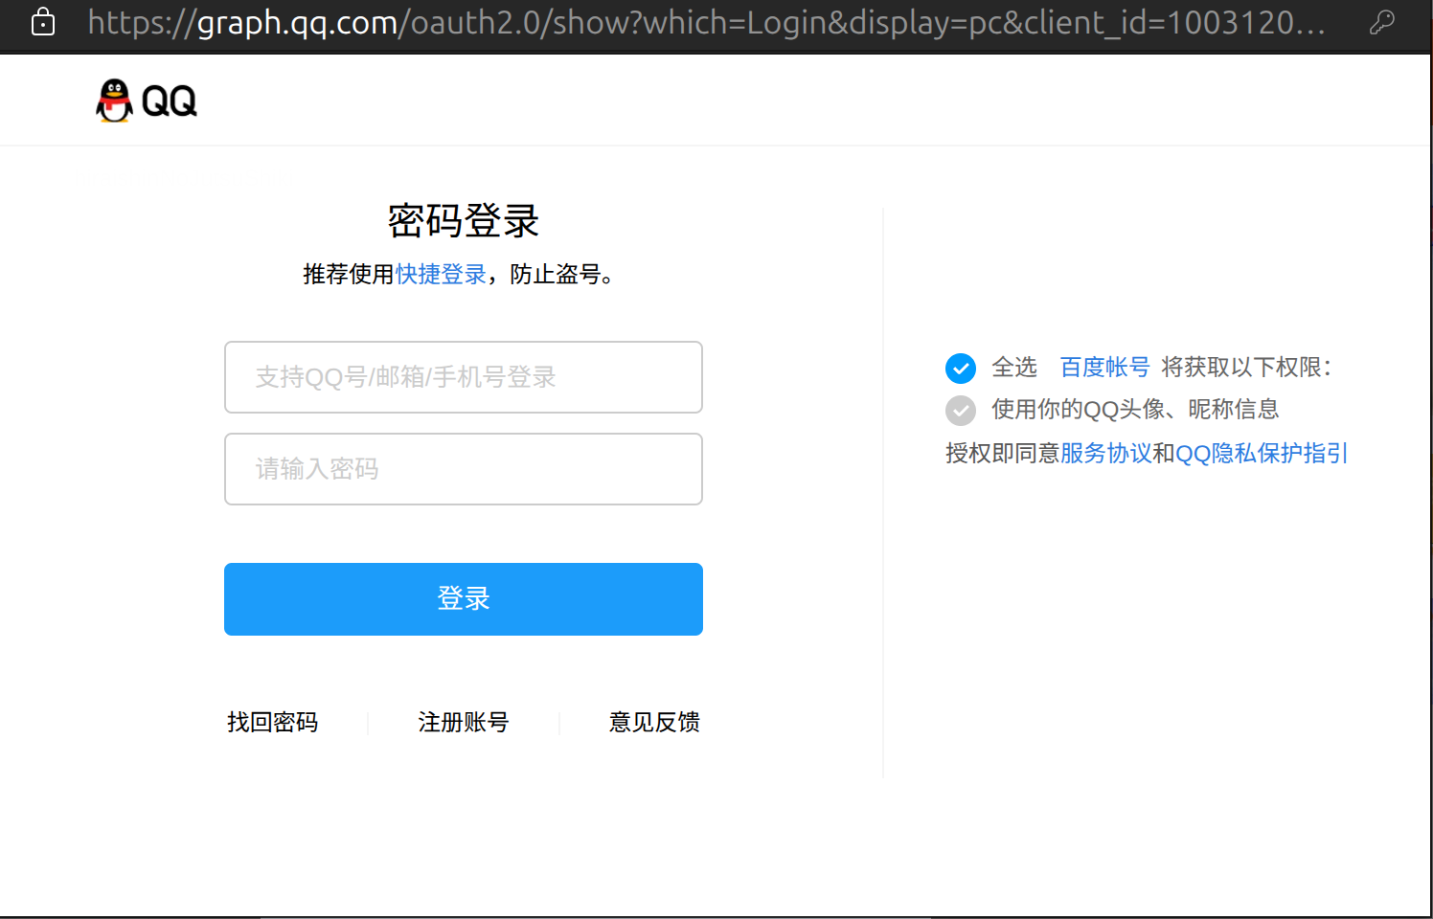This screenshot has width=1433, height=919.
Task: Click the QQ penguin logo
Action: 147,101
